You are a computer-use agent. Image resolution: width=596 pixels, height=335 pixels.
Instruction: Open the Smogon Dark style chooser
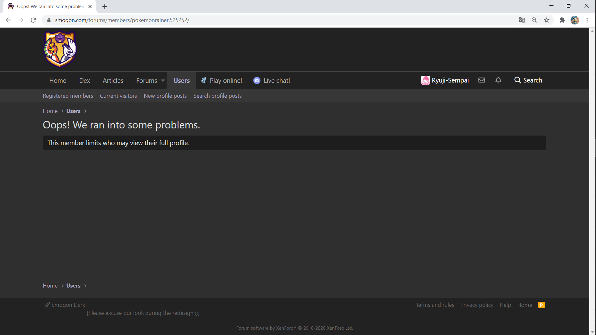click(65, 305)
